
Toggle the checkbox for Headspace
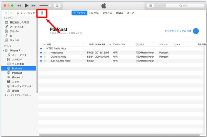coord(45,53)
